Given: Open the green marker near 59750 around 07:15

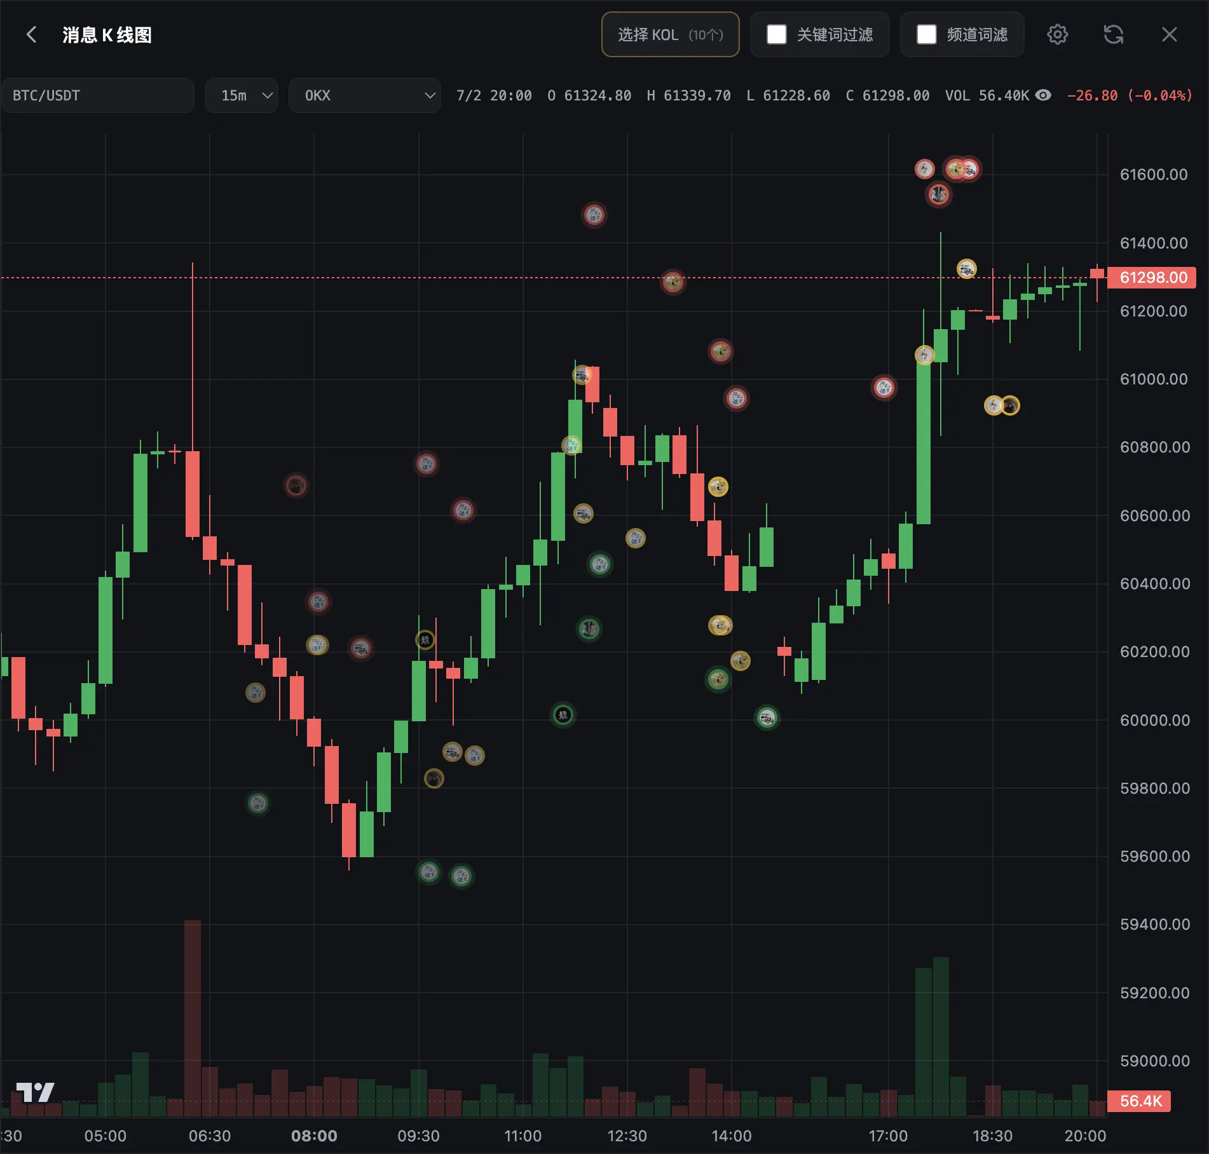Looking at the screenshot, I should 258,803.
